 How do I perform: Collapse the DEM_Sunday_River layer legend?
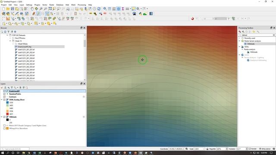(2, 99)
